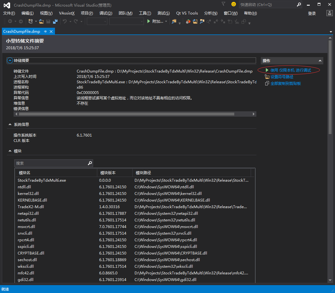Open the VAssistX menu
The image size is (335, 293).
(67, 13)
